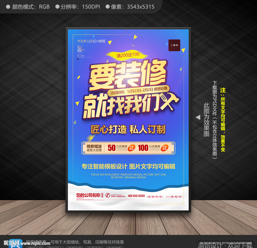Click the 二维码 QR code placeholder square

click(174, 45)
